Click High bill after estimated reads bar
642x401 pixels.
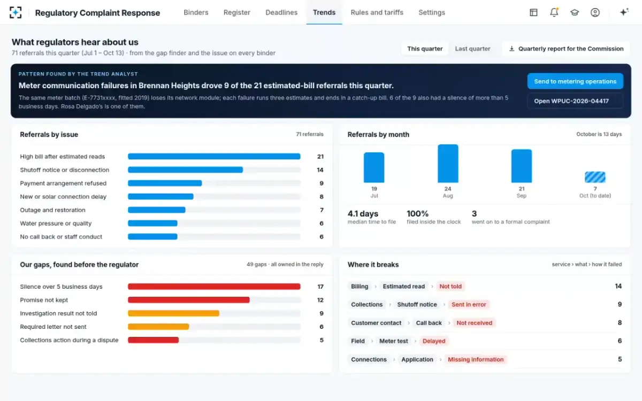point(214,157)
